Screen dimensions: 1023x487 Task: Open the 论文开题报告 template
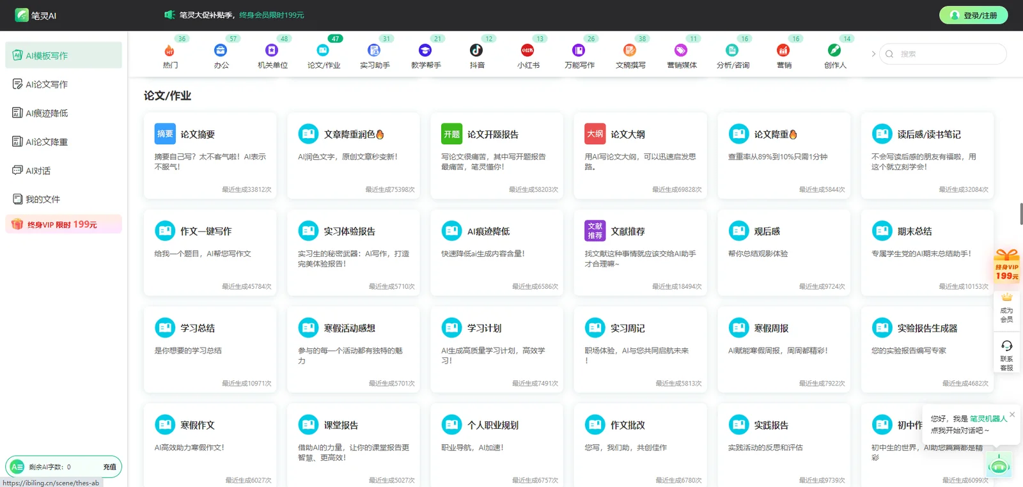coord(497,155)
